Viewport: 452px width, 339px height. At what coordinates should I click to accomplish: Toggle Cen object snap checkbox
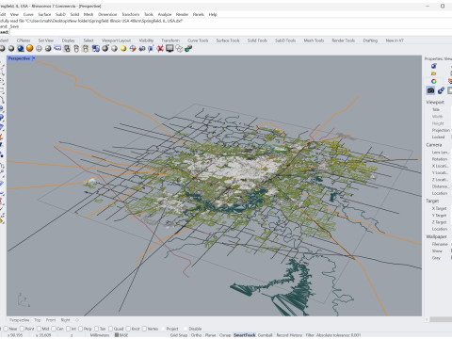coord(54,329)
